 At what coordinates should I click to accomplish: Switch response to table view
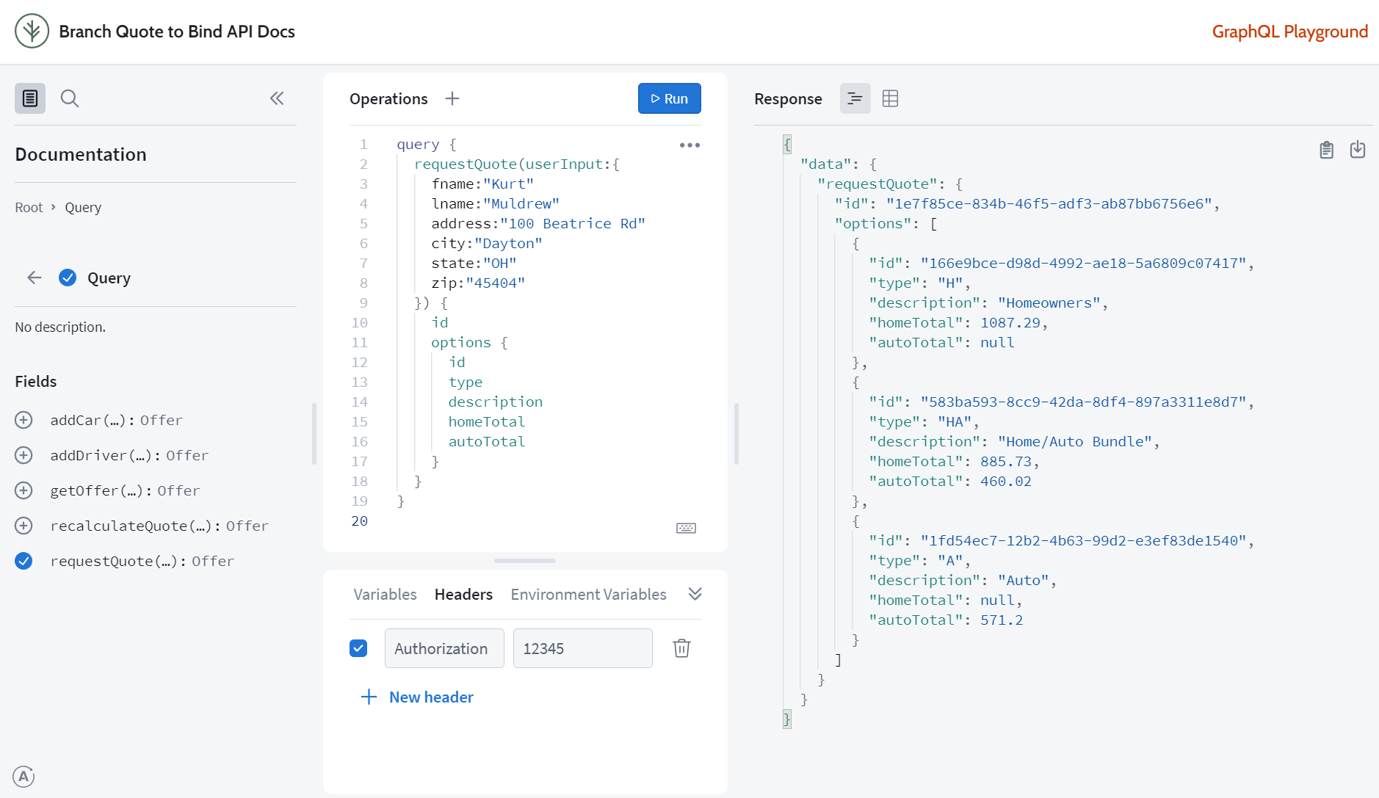click(x=890, y=98)
